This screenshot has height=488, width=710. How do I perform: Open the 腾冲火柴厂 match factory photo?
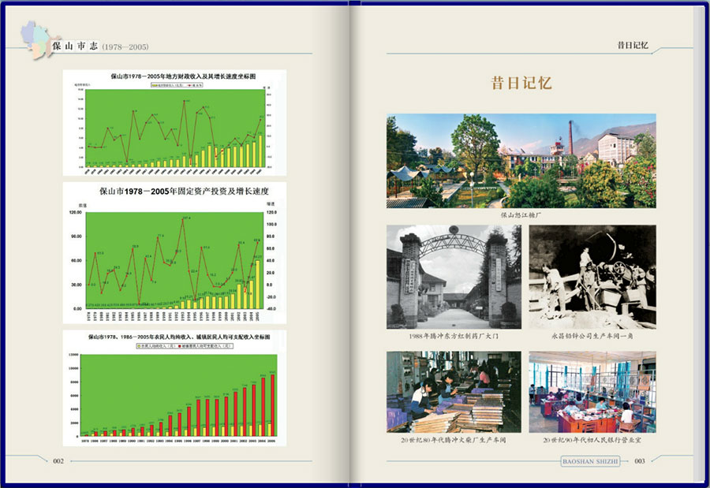454,392
